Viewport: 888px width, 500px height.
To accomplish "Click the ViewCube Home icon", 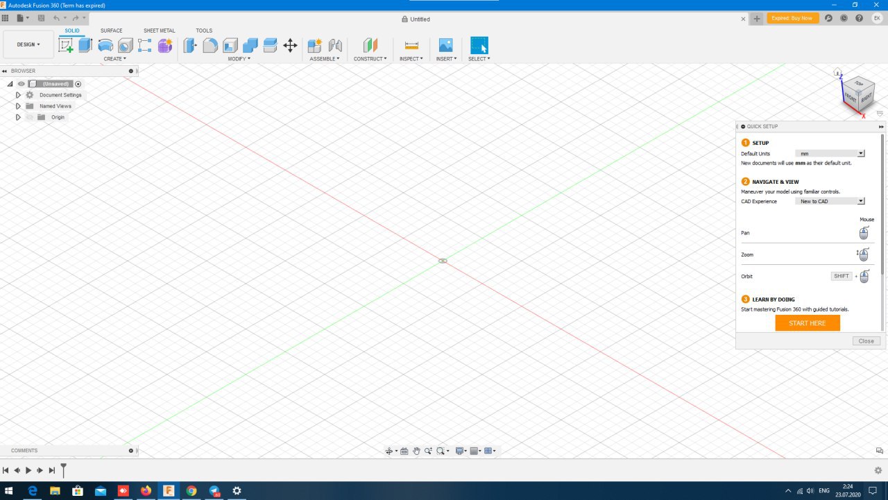I will coord(837,71).
